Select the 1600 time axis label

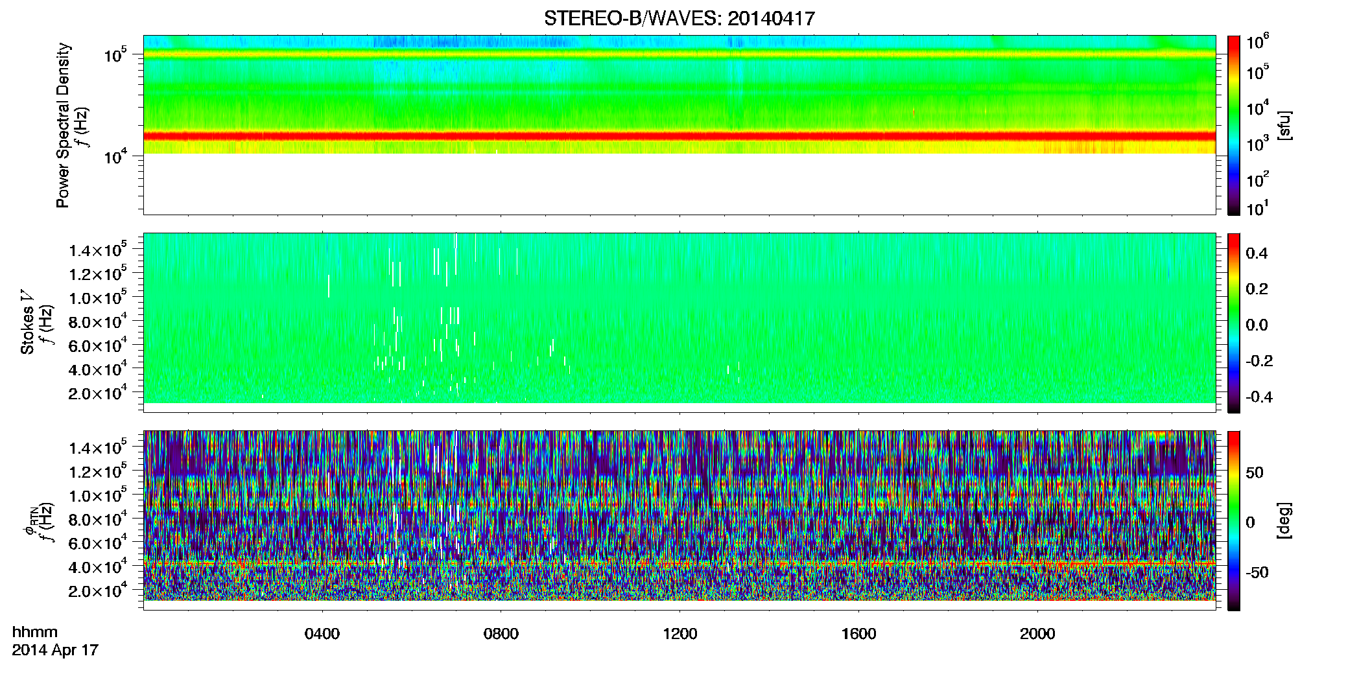tap(858, 634)
